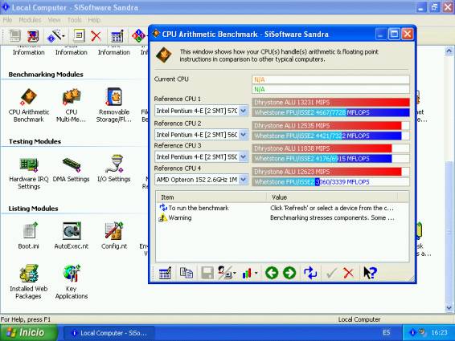The width and height of the screenshot is (455, 341).
Task: Click the red X cancel button in dialog toolbar
Action: [348, 273]
